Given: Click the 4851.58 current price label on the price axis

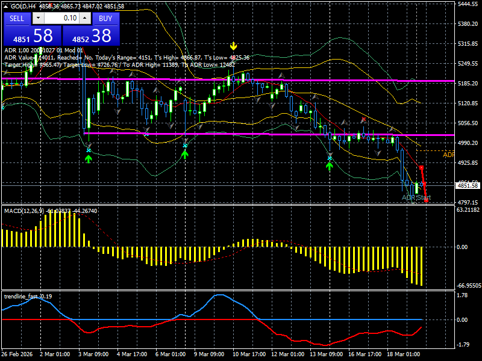Looking at the screenshot, I should point(468,186).
